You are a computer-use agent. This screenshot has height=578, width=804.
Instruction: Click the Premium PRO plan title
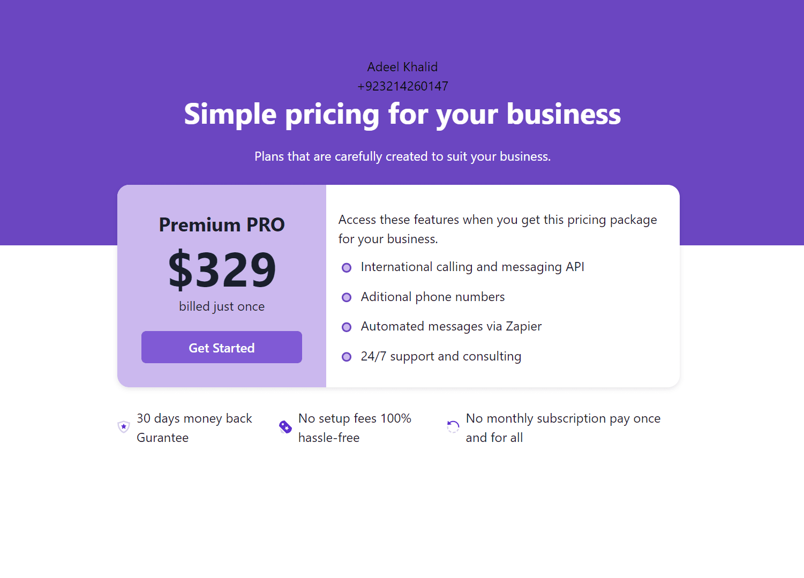pos(222,224)
